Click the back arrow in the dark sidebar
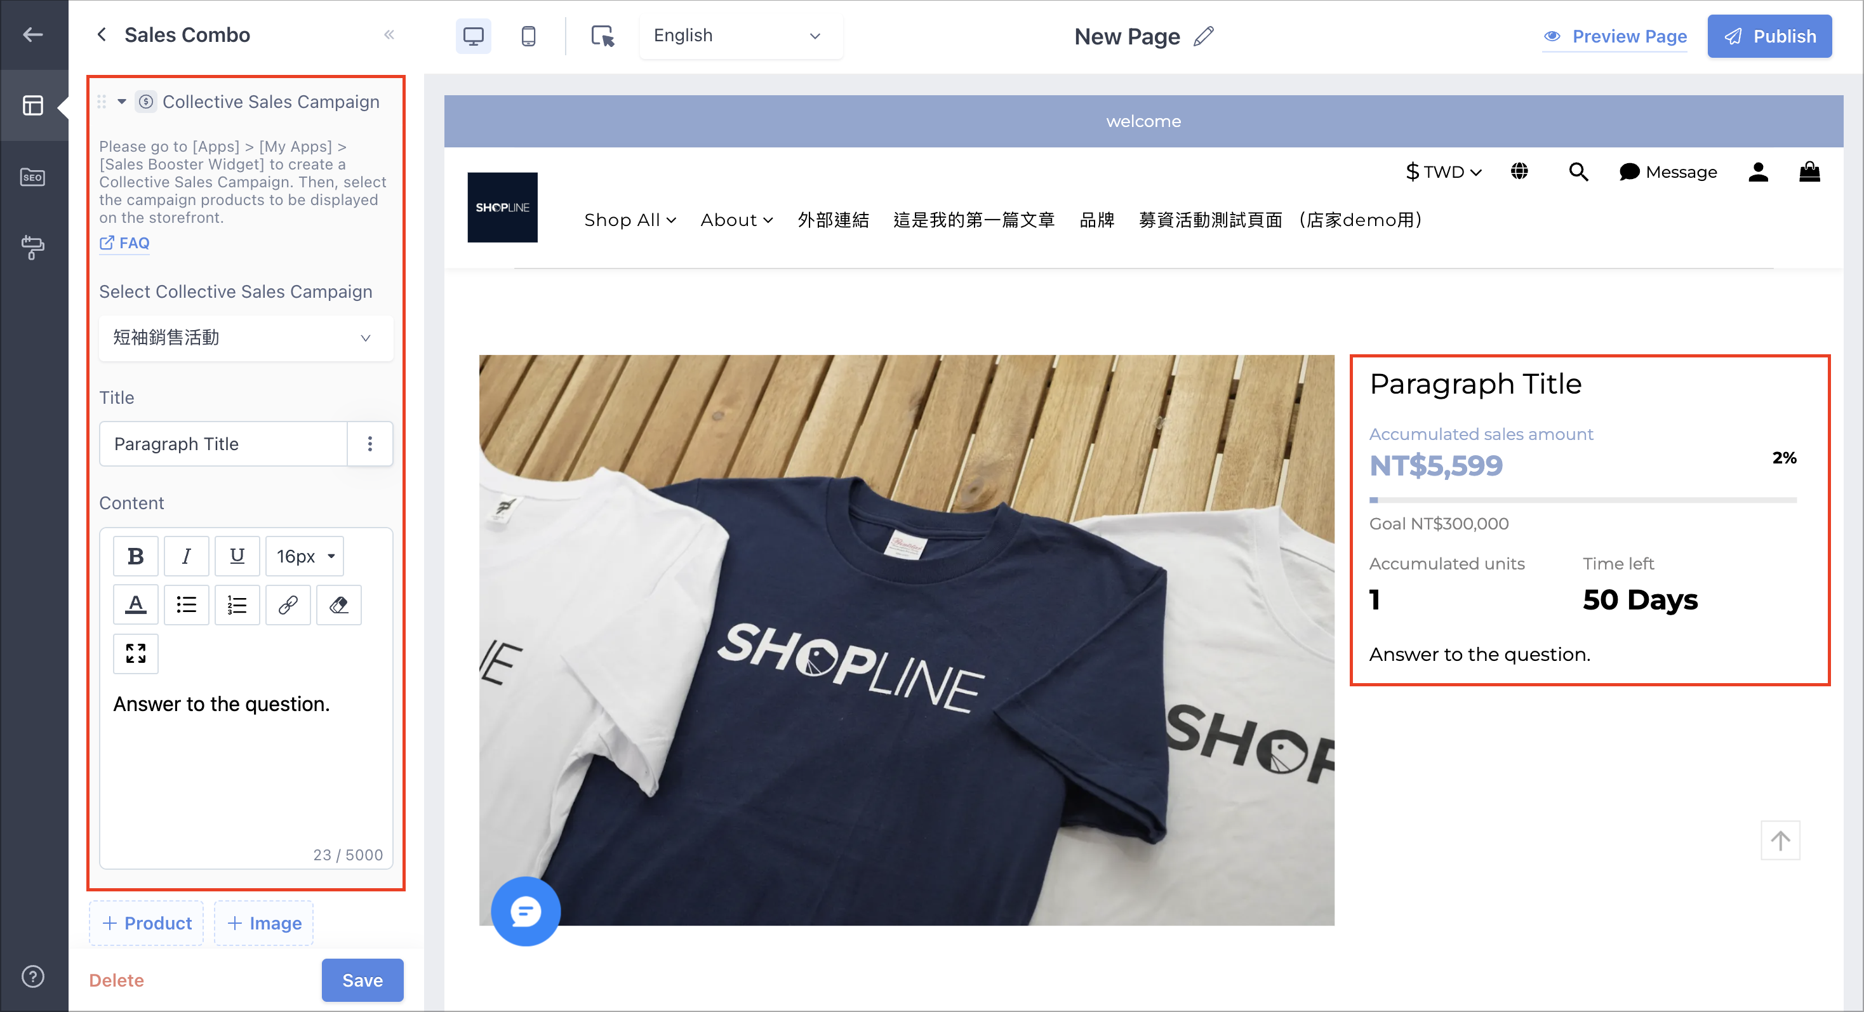1864x1012 pixels. 32,34
